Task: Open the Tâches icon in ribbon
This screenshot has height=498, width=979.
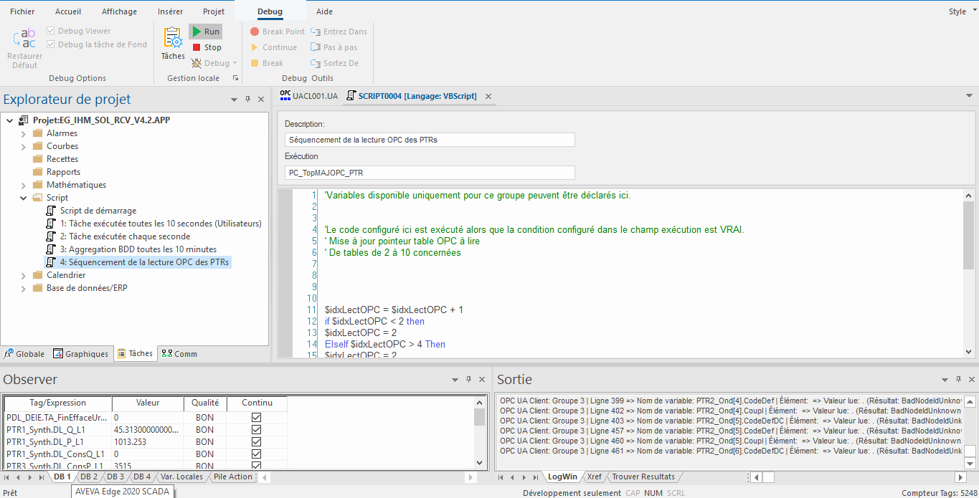Action: pos(173,44)
